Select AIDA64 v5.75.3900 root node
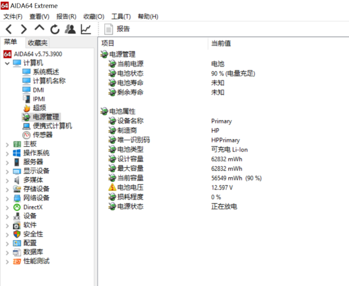Image resolution: width=349 pixels, height=286 pixels. [38, 54]
